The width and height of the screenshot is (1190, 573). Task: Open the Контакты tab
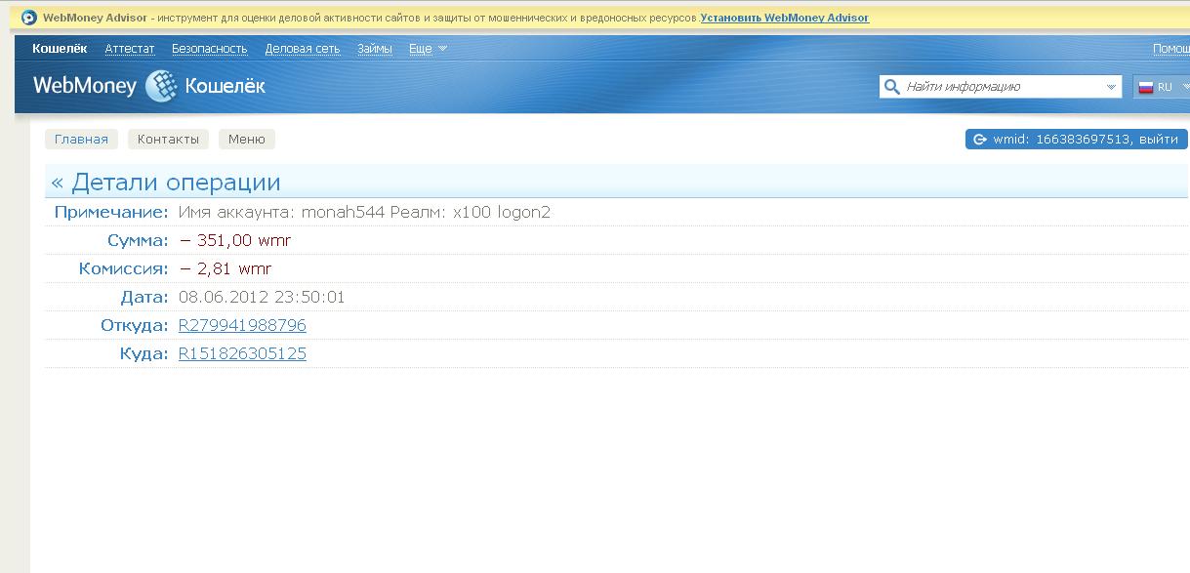point(168,140)
